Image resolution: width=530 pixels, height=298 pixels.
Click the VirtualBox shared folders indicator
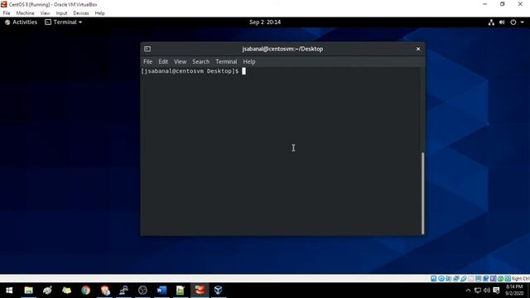click(x=471, y=279)
